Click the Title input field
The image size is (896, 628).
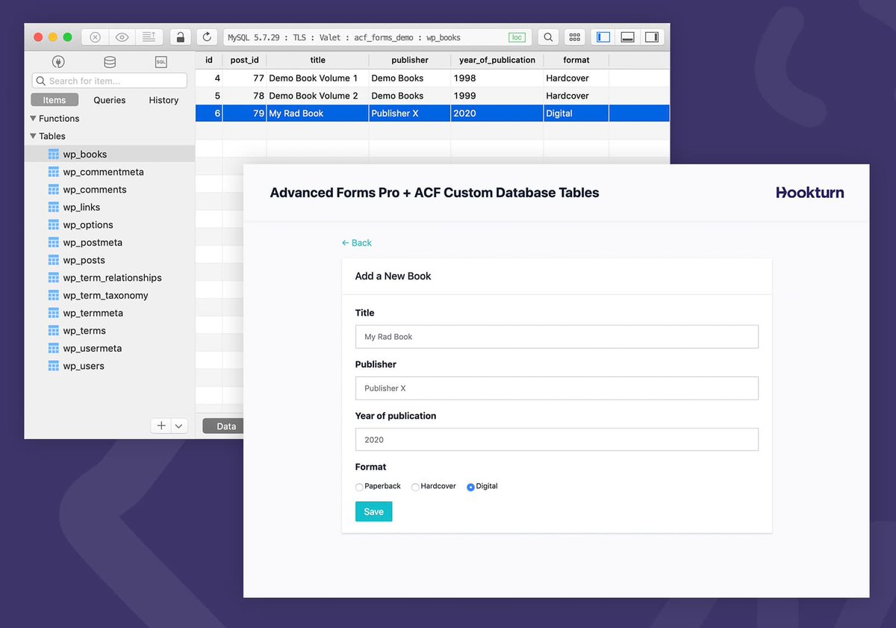pyautogui.click(x=557, y=337)
